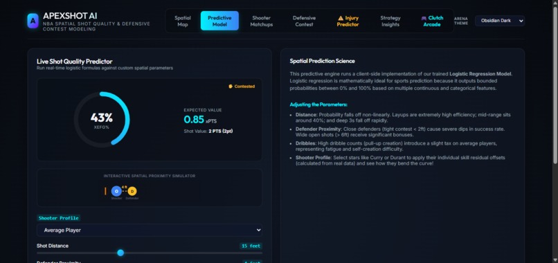This screenshot has width=558, height=263.
Task: Click the Contested status badge
Action: pyautogui.click(x=242, y=86)
